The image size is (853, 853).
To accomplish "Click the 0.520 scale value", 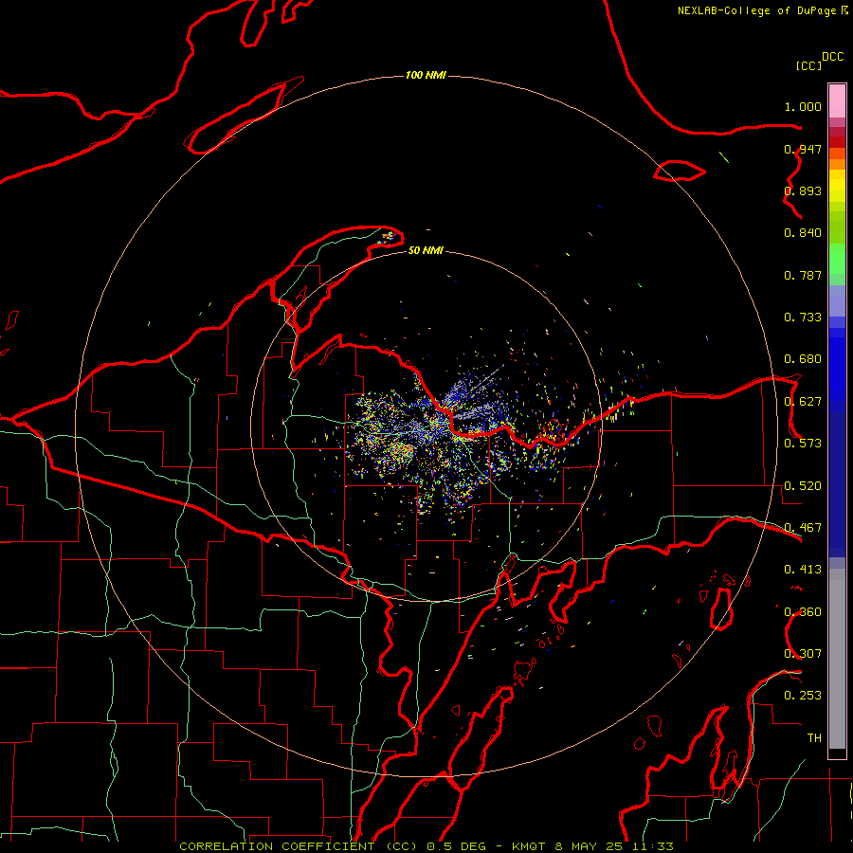I will click(803, 486).
